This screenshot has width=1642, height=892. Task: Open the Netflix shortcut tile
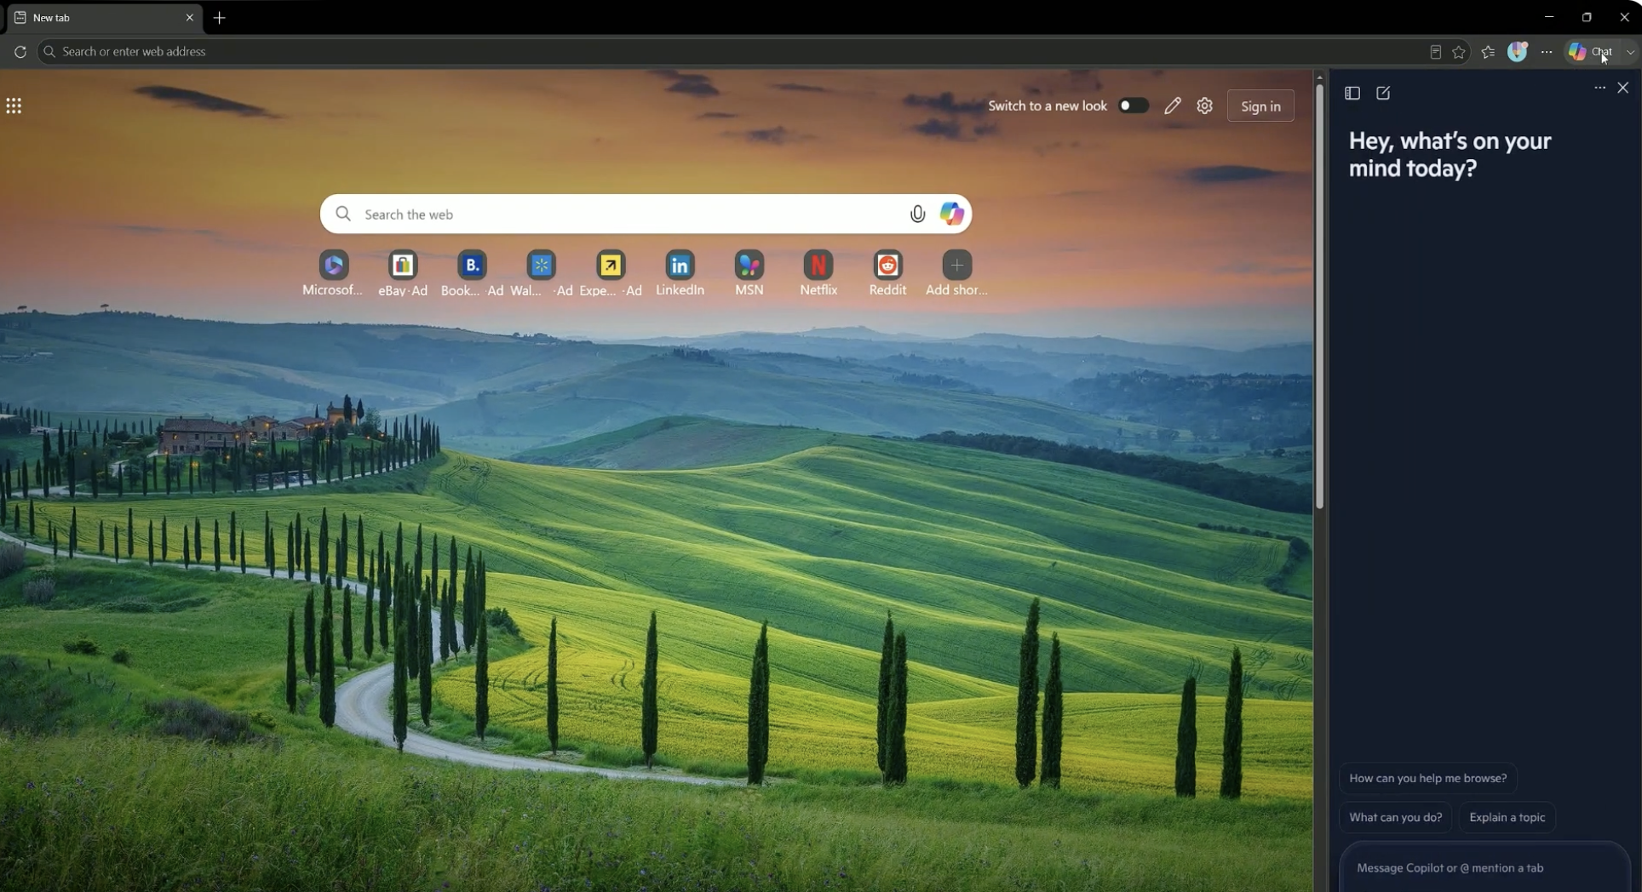818,274
